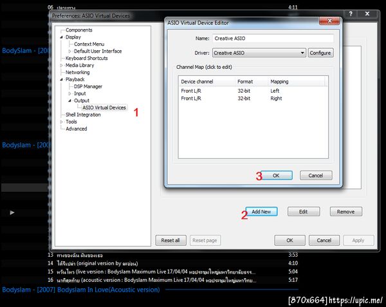
Task: Click the play arrow in the playlist
Action: point(12,212)
